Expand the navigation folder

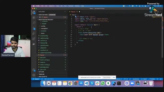(x=44, y=28)
